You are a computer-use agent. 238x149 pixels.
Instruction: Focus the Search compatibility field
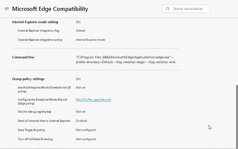click(x=186, y=9)
